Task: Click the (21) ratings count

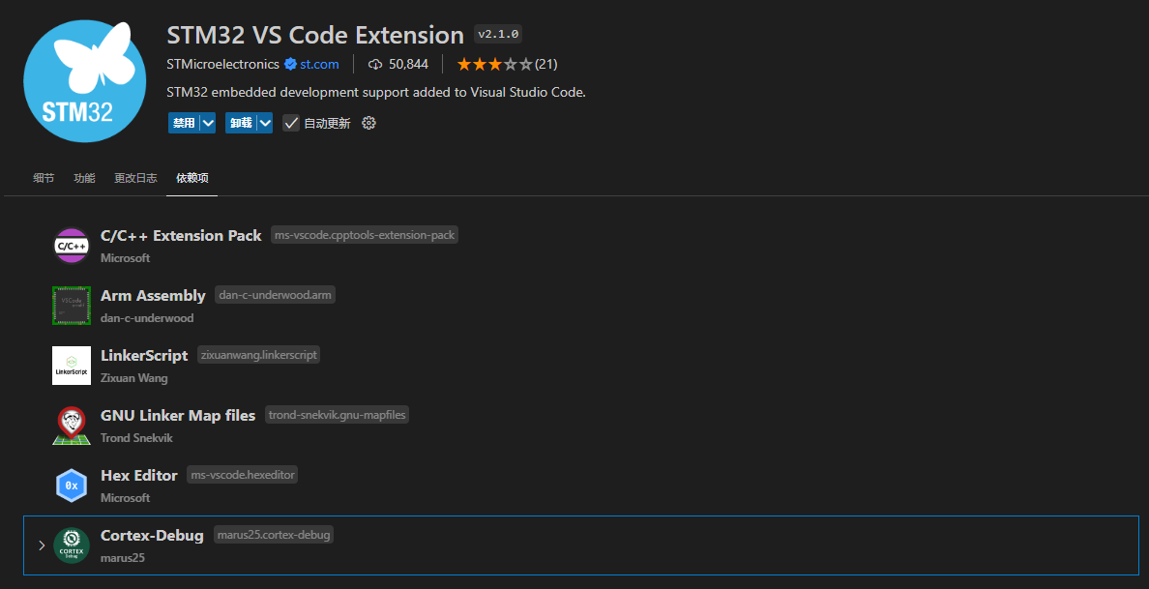Action: pos(545,65)
